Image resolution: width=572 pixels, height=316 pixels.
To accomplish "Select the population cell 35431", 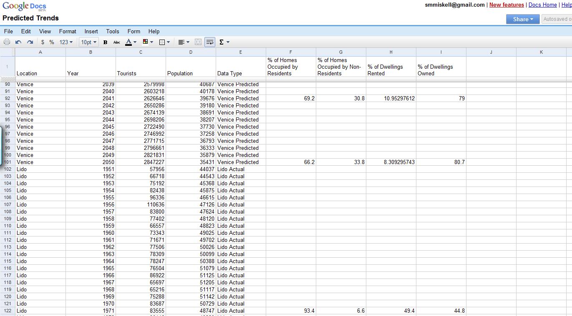I will pos(191,162).
